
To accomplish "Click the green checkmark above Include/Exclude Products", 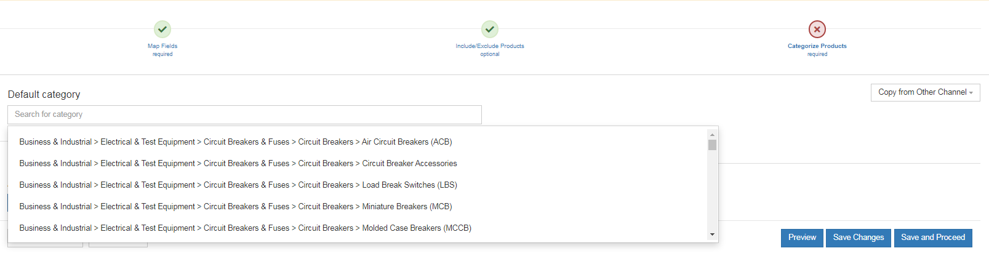I will (x=490, y=29).
